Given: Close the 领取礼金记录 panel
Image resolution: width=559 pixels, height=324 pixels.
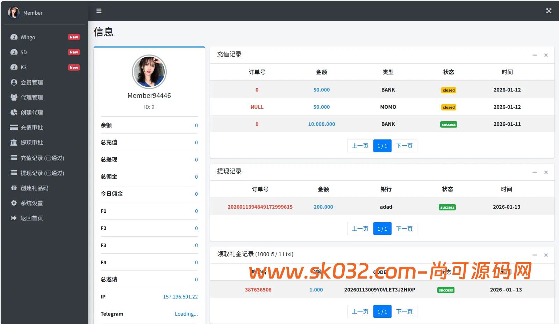Looking at the screenshot, I should coord(546,255).
